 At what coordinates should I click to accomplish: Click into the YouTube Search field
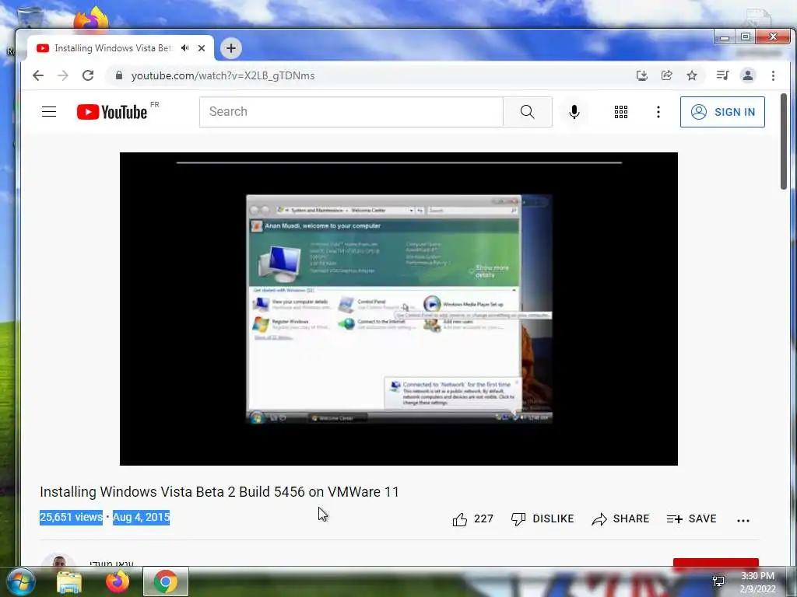click(351, 112)
